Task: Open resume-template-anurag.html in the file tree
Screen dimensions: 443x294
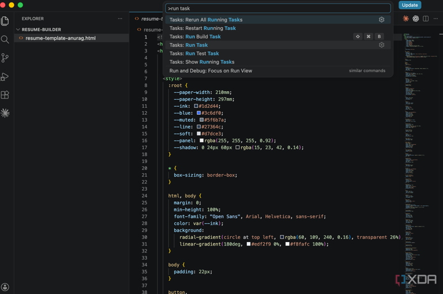Action: [60, 38]
